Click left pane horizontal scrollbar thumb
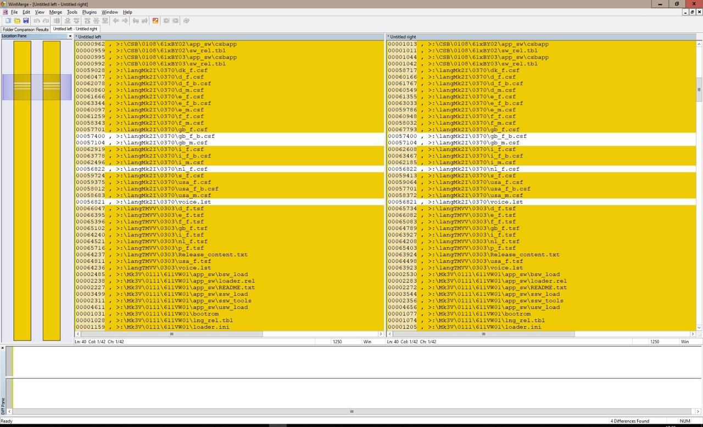The image size is (703, 427). point(171,334)
